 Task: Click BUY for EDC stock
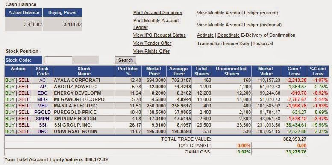(x=10, y=93)
